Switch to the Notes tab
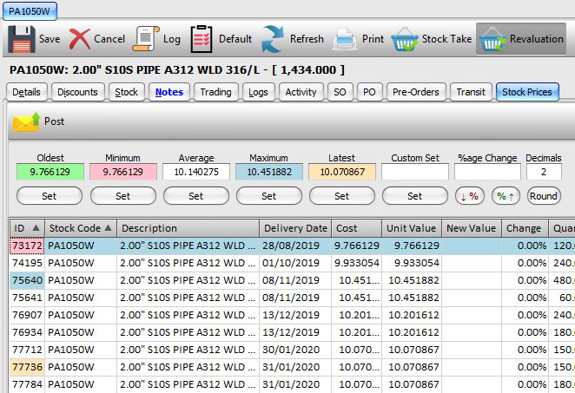The height and width of the screenshot is (393, 575). click(x=169, y=92)
